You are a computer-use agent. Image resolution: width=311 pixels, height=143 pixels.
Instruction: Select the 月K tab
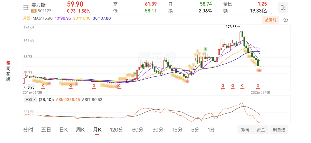click(x=97, y=130)
